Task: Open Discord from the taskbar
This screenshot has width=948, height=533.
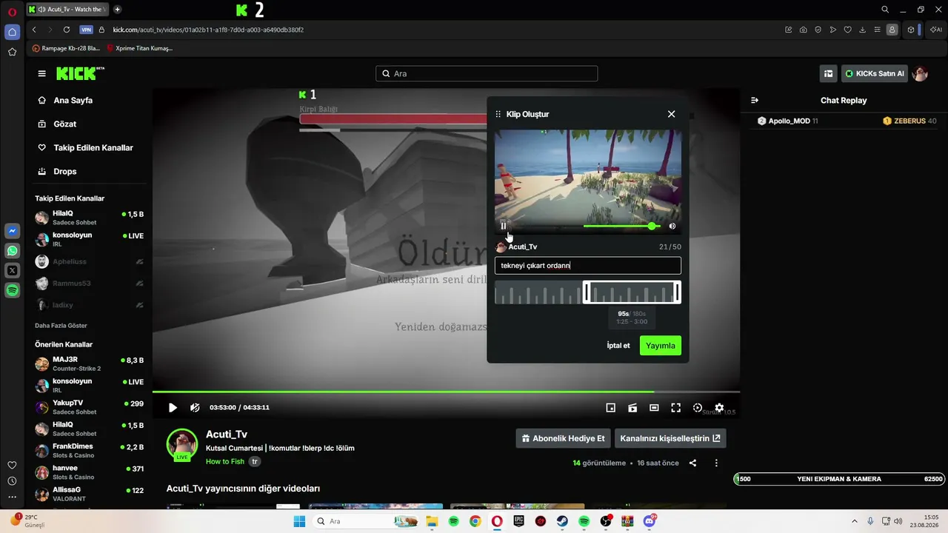Action: (650, 521)
